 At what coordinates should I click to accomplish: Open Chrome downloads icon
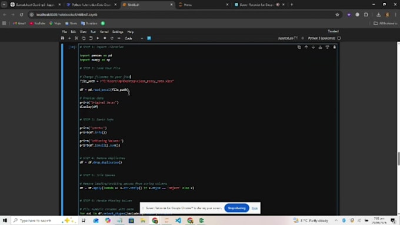click(378, 15)
